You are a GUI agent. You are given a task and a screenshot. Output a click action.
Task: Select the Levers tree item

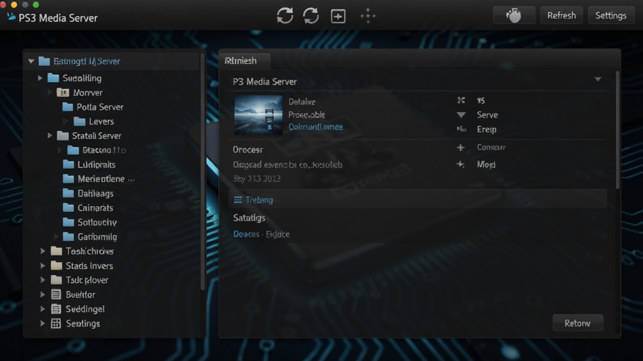pos(101,122)
